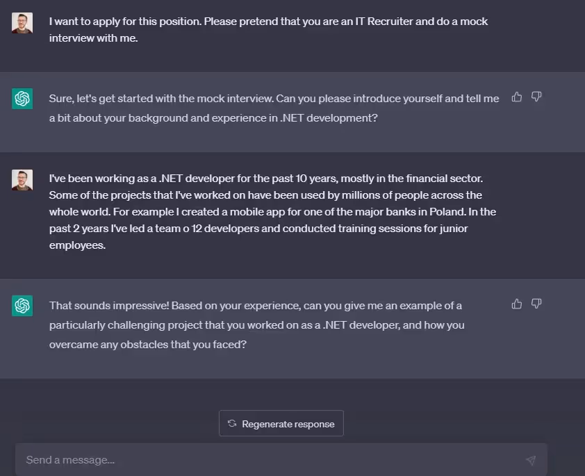
Task: Toggle positive feedback on the mock interview reply
Action: tap(516, 98)
